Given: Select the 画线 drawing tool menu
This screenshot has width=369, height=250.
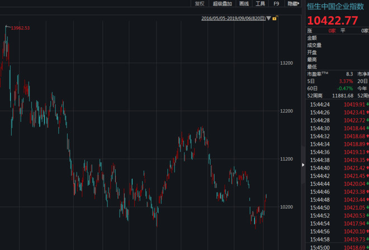Looking at the screenshot, I should 244,3.
